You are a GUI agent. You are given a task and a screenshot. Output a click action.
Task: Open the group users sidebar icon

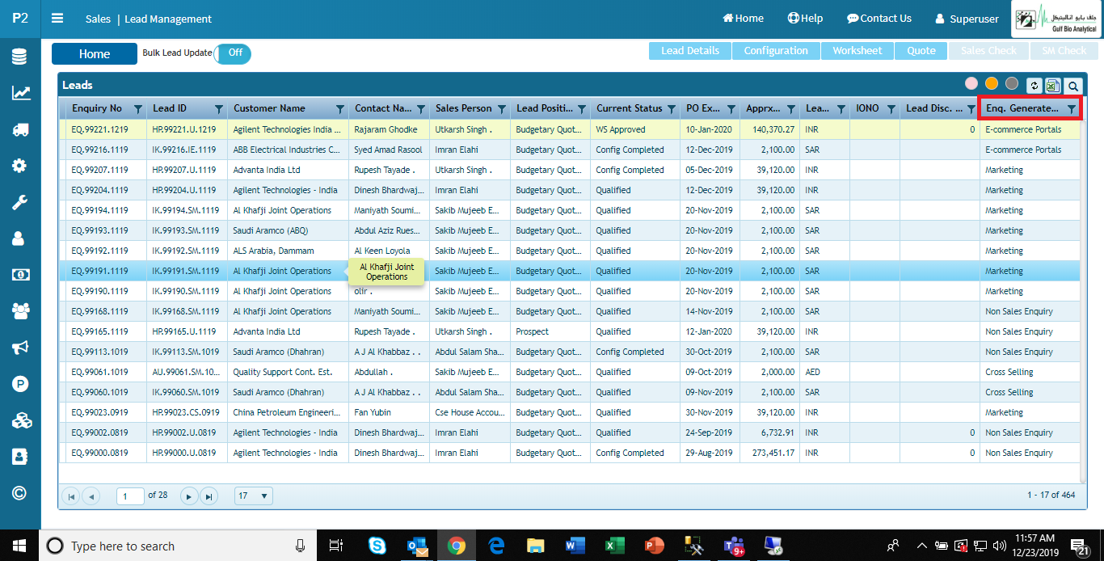[20, 310]
